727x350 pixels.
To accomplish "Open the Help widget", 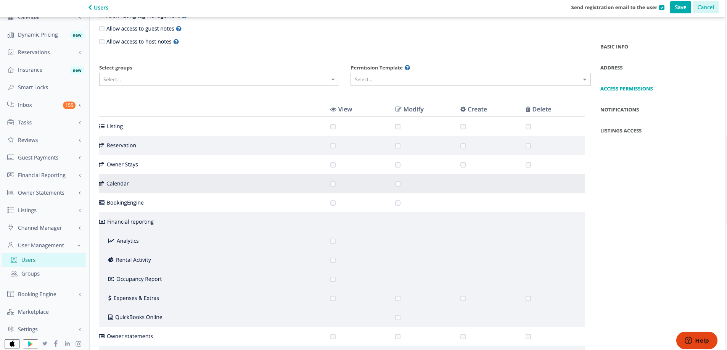I will 696,340.
